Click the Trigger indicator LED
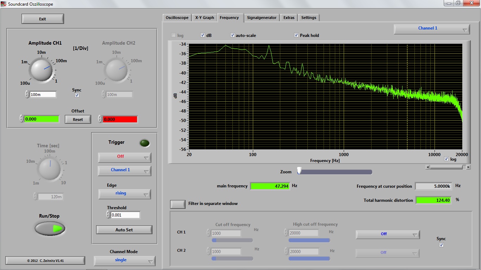481x270 pixels. pos(144,143)
